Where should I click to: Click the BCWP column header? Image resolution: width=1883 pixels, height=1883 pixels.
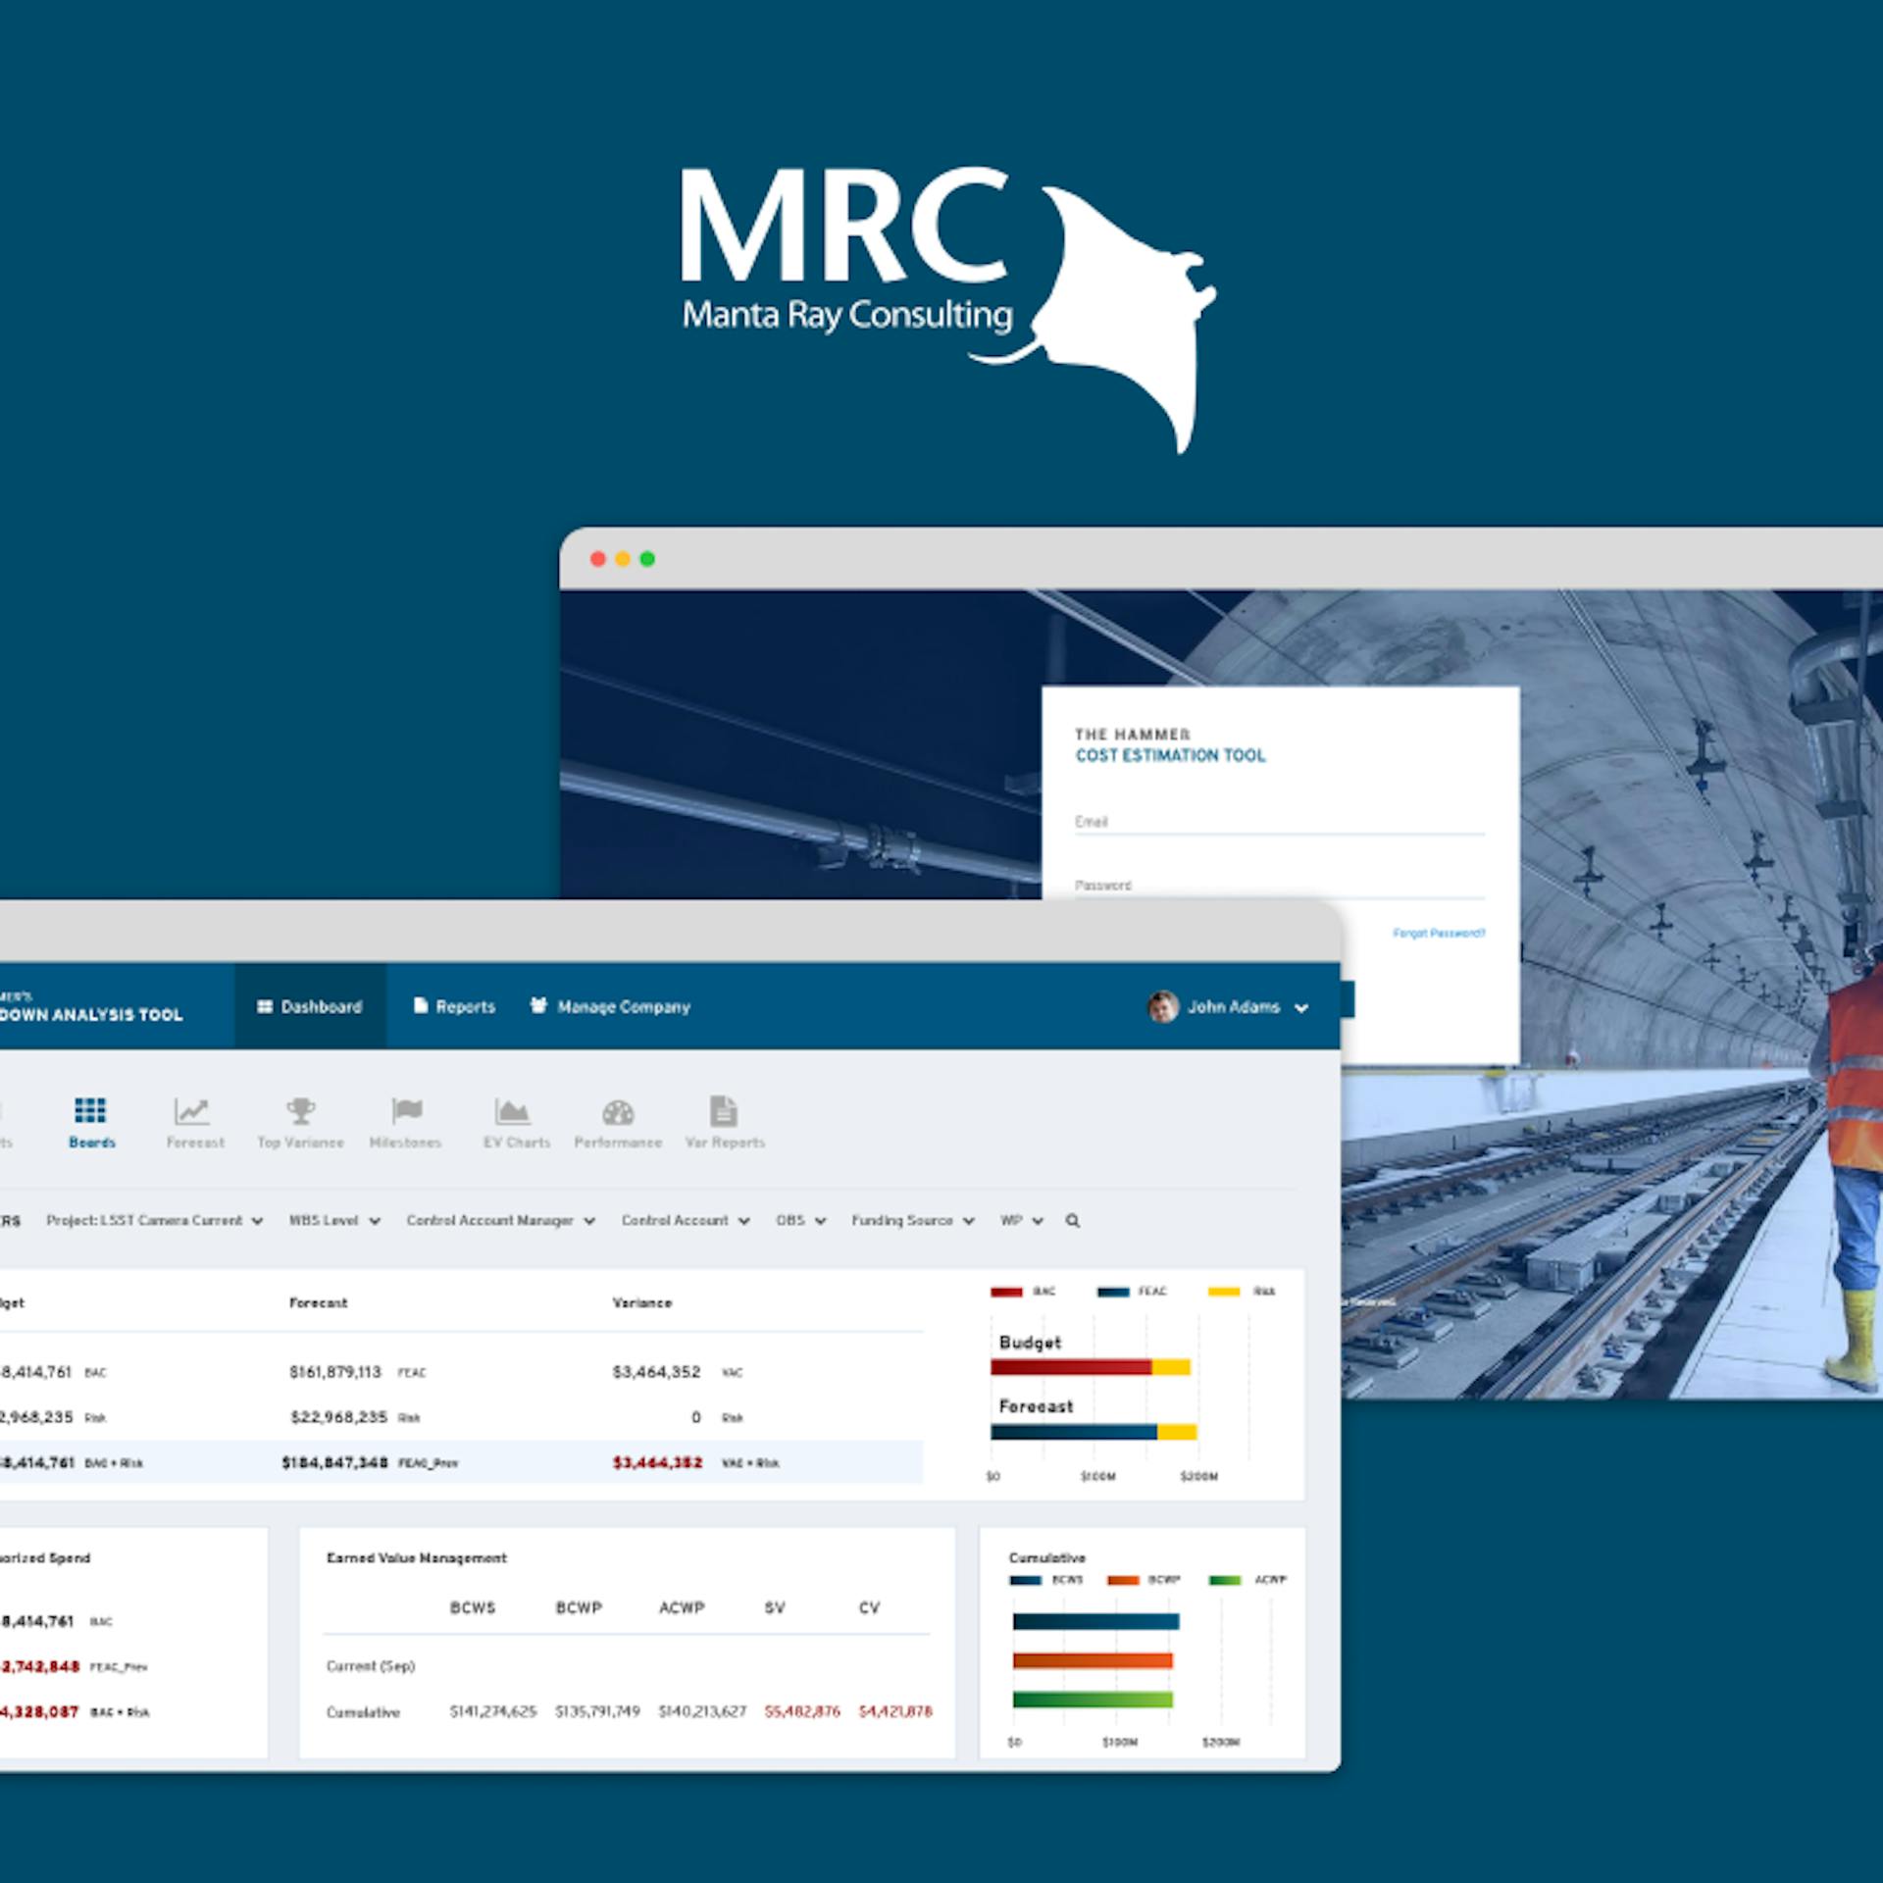pos(579,1607)
